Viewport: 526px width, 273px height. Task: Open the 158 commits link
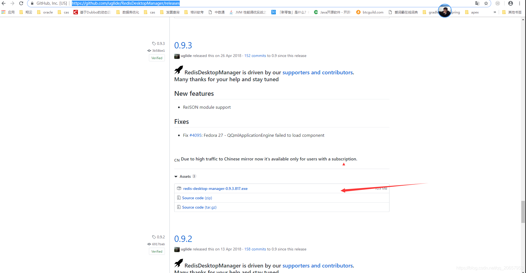(x=255, y=249)
